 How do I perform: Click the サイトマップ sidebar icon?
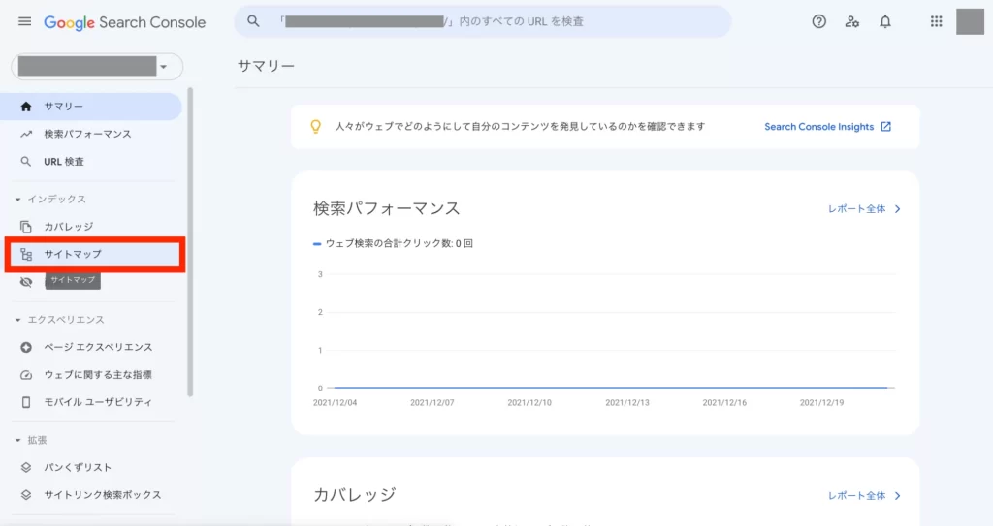26,255
